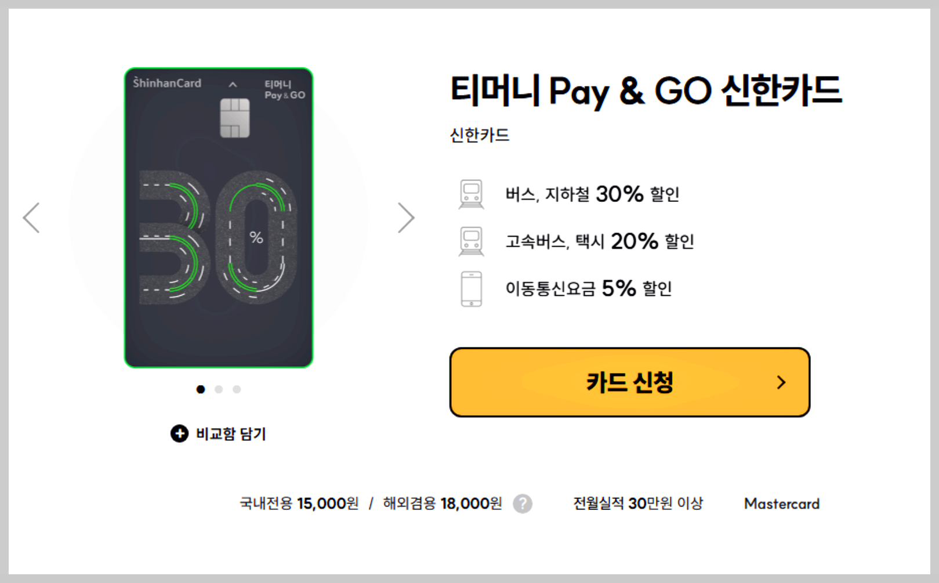Viewport: 939px width, 583px height.
Task: Click the mobile phone icon beside 이동통신요금
Action: pyautogui.click(x=471, y=288)
